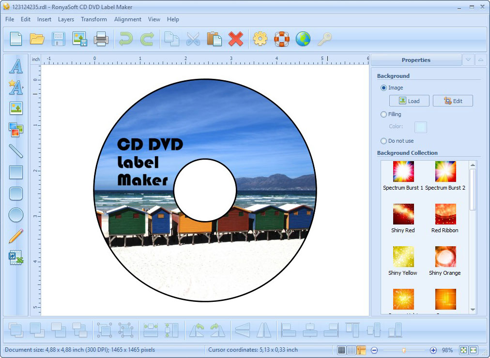Click the registration key icon
The image size is (490, 358).
[x=324, y=39]
